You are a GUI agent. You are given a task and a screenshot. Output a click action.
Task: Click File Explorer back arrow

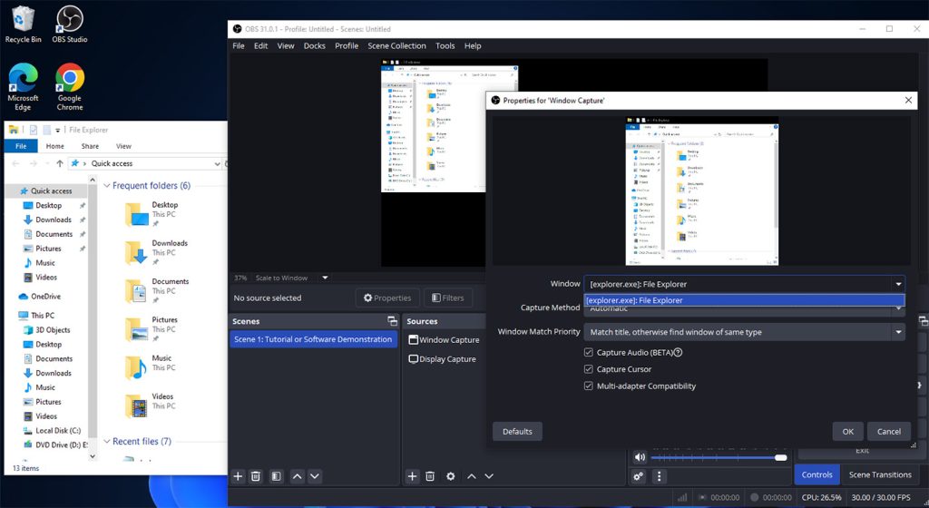pos(16,163)
